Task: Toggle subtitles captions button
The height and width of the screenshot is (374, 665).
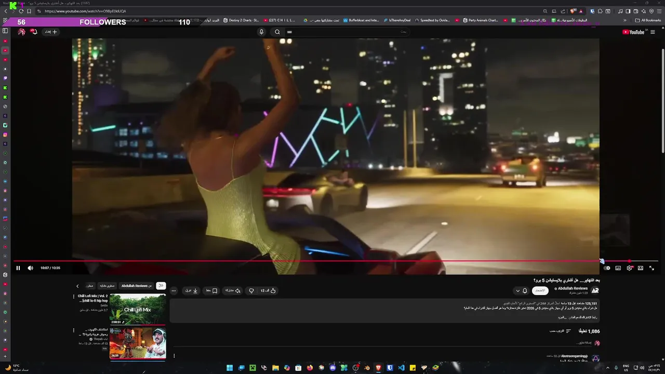Action: [x=618, y=268]
